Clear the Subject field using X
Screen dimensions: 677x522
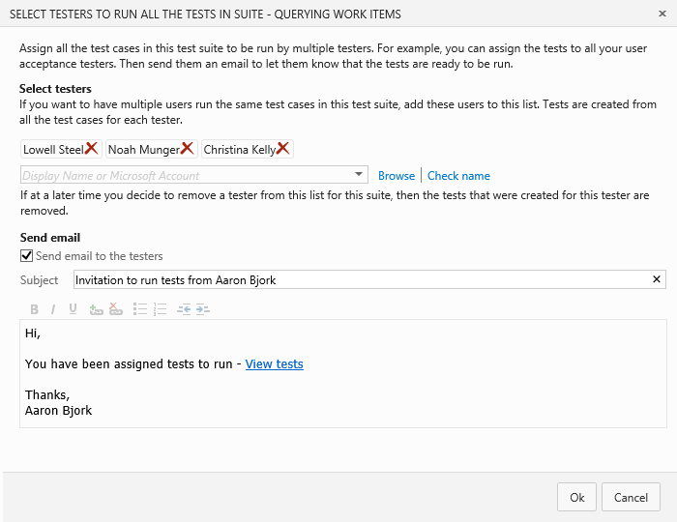tap(657, 279)
